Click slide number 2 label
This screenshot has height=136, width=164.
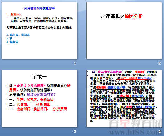pos(159,63)
